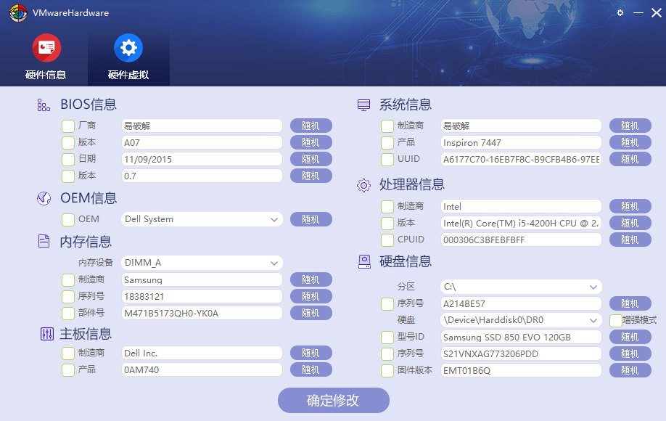Click the BIOS信息 section icon
This screenshot has height=421, width=666.
(44, 105)
